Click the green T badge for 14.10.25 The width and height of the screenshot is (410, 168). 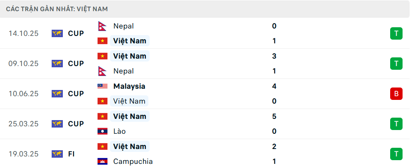396,33
